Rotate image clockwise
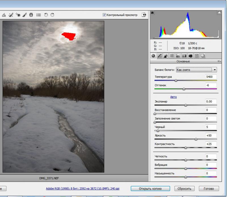Screen dimensions: 227x197 point(52,15)
